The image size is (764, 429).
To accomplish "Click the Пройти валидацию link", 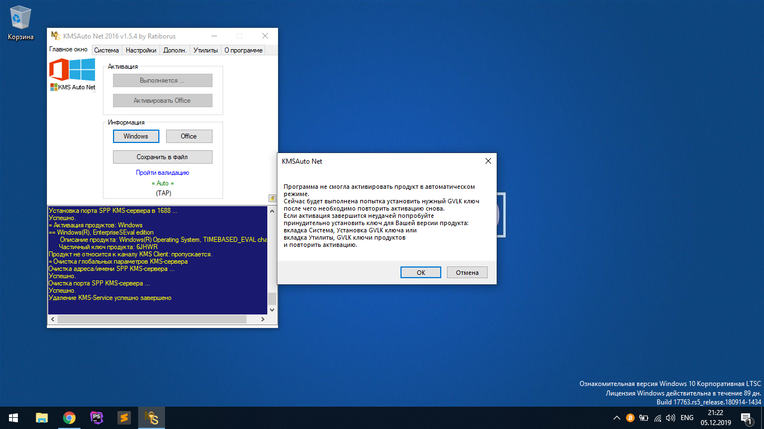I will [x=163, y=173].
